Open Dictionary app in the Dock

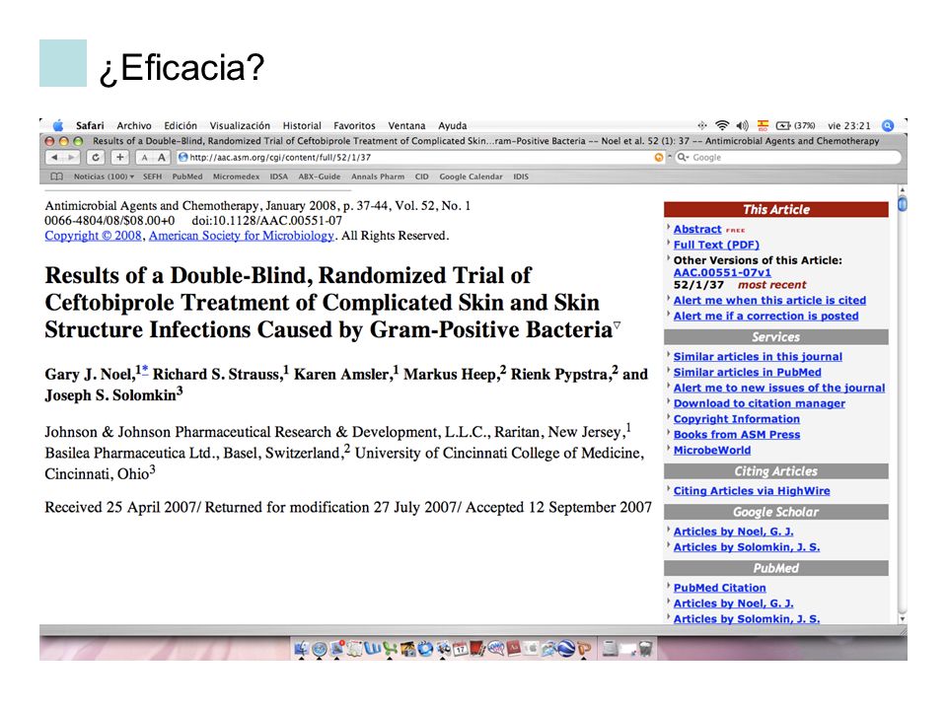pyautogui.click(x=513, y=648)
